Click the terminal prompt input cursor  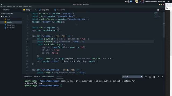pos(61,86)
